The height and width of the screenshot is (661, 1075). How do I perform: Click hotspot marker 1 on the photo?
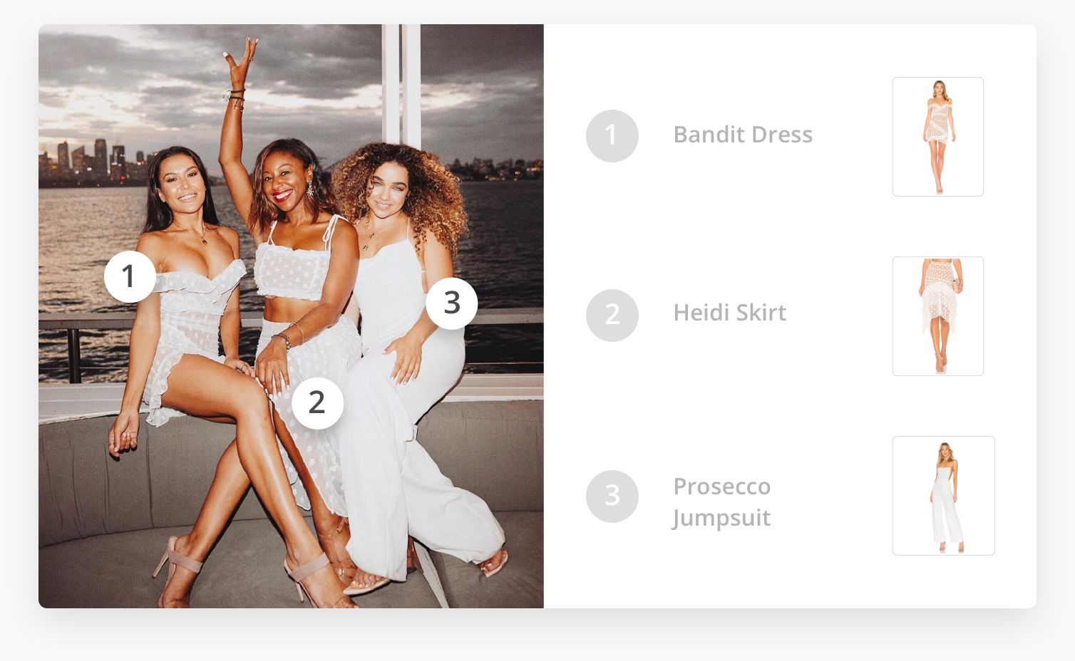click(130, 276)
